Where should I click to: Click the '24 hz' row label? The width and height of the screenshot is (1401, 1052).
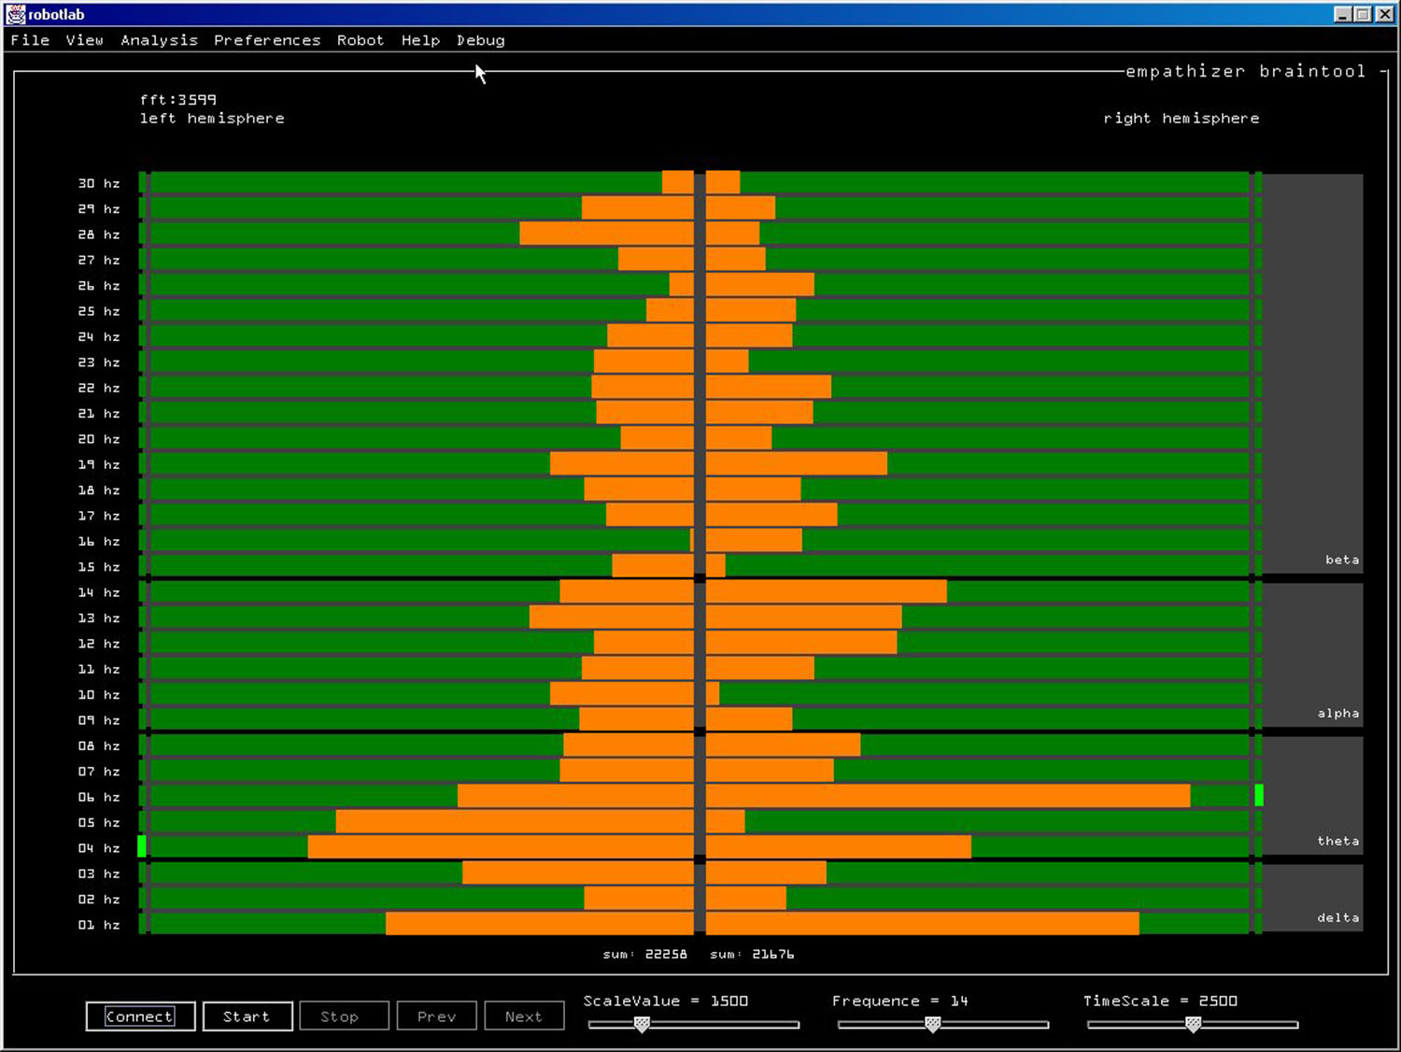(x=99, y=336)
